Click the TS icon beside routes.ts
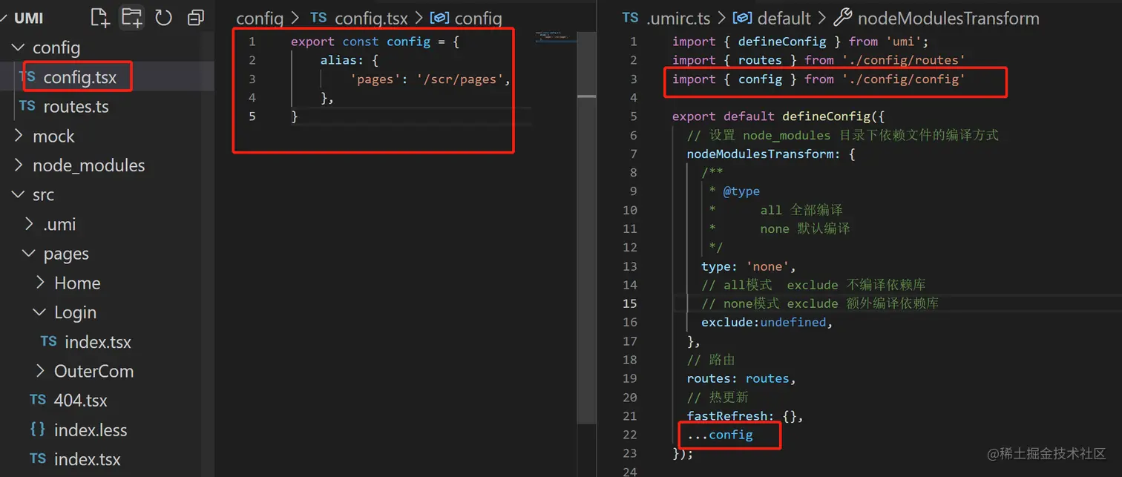This screenshot has width=1122, height=477. [x=27, y=106]
